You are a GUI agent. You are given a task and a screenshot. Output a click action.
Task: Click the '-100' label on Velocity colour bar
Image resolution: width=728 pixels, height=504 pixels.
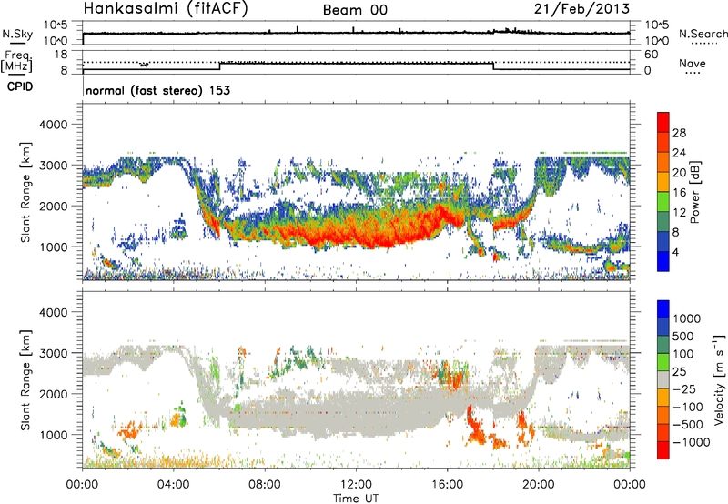tap(688, 407)
